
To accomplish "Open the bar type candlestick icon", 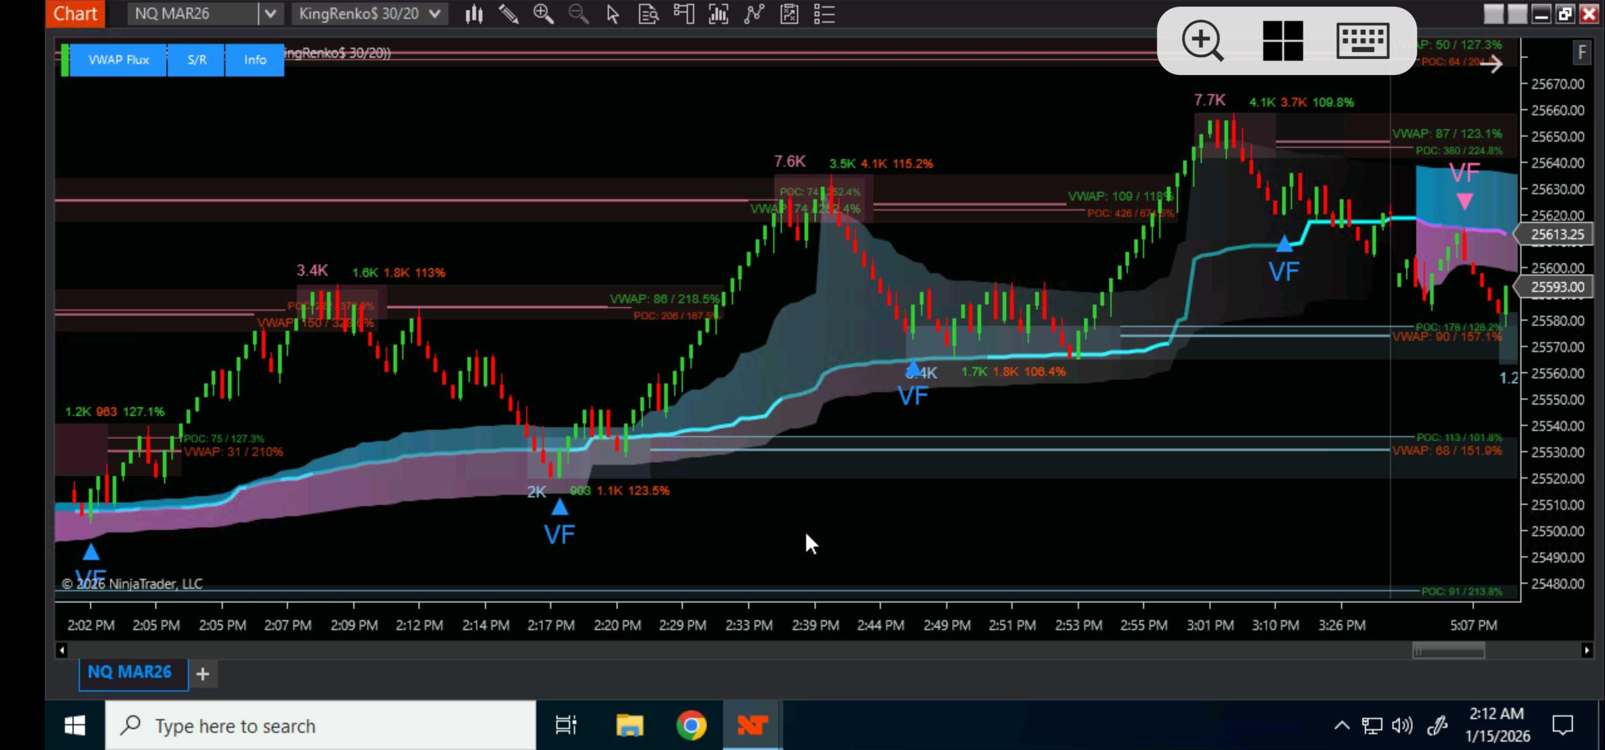I will pos(474,14).
